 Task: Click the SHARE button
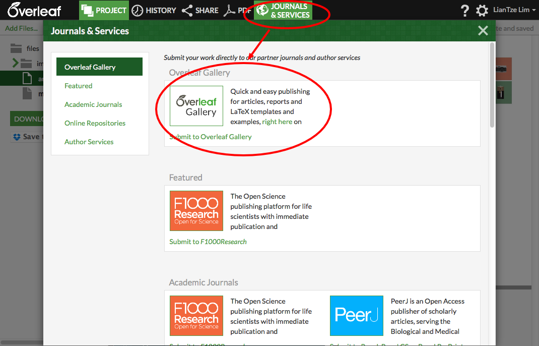pyautogui.click(x=199, y=10)
